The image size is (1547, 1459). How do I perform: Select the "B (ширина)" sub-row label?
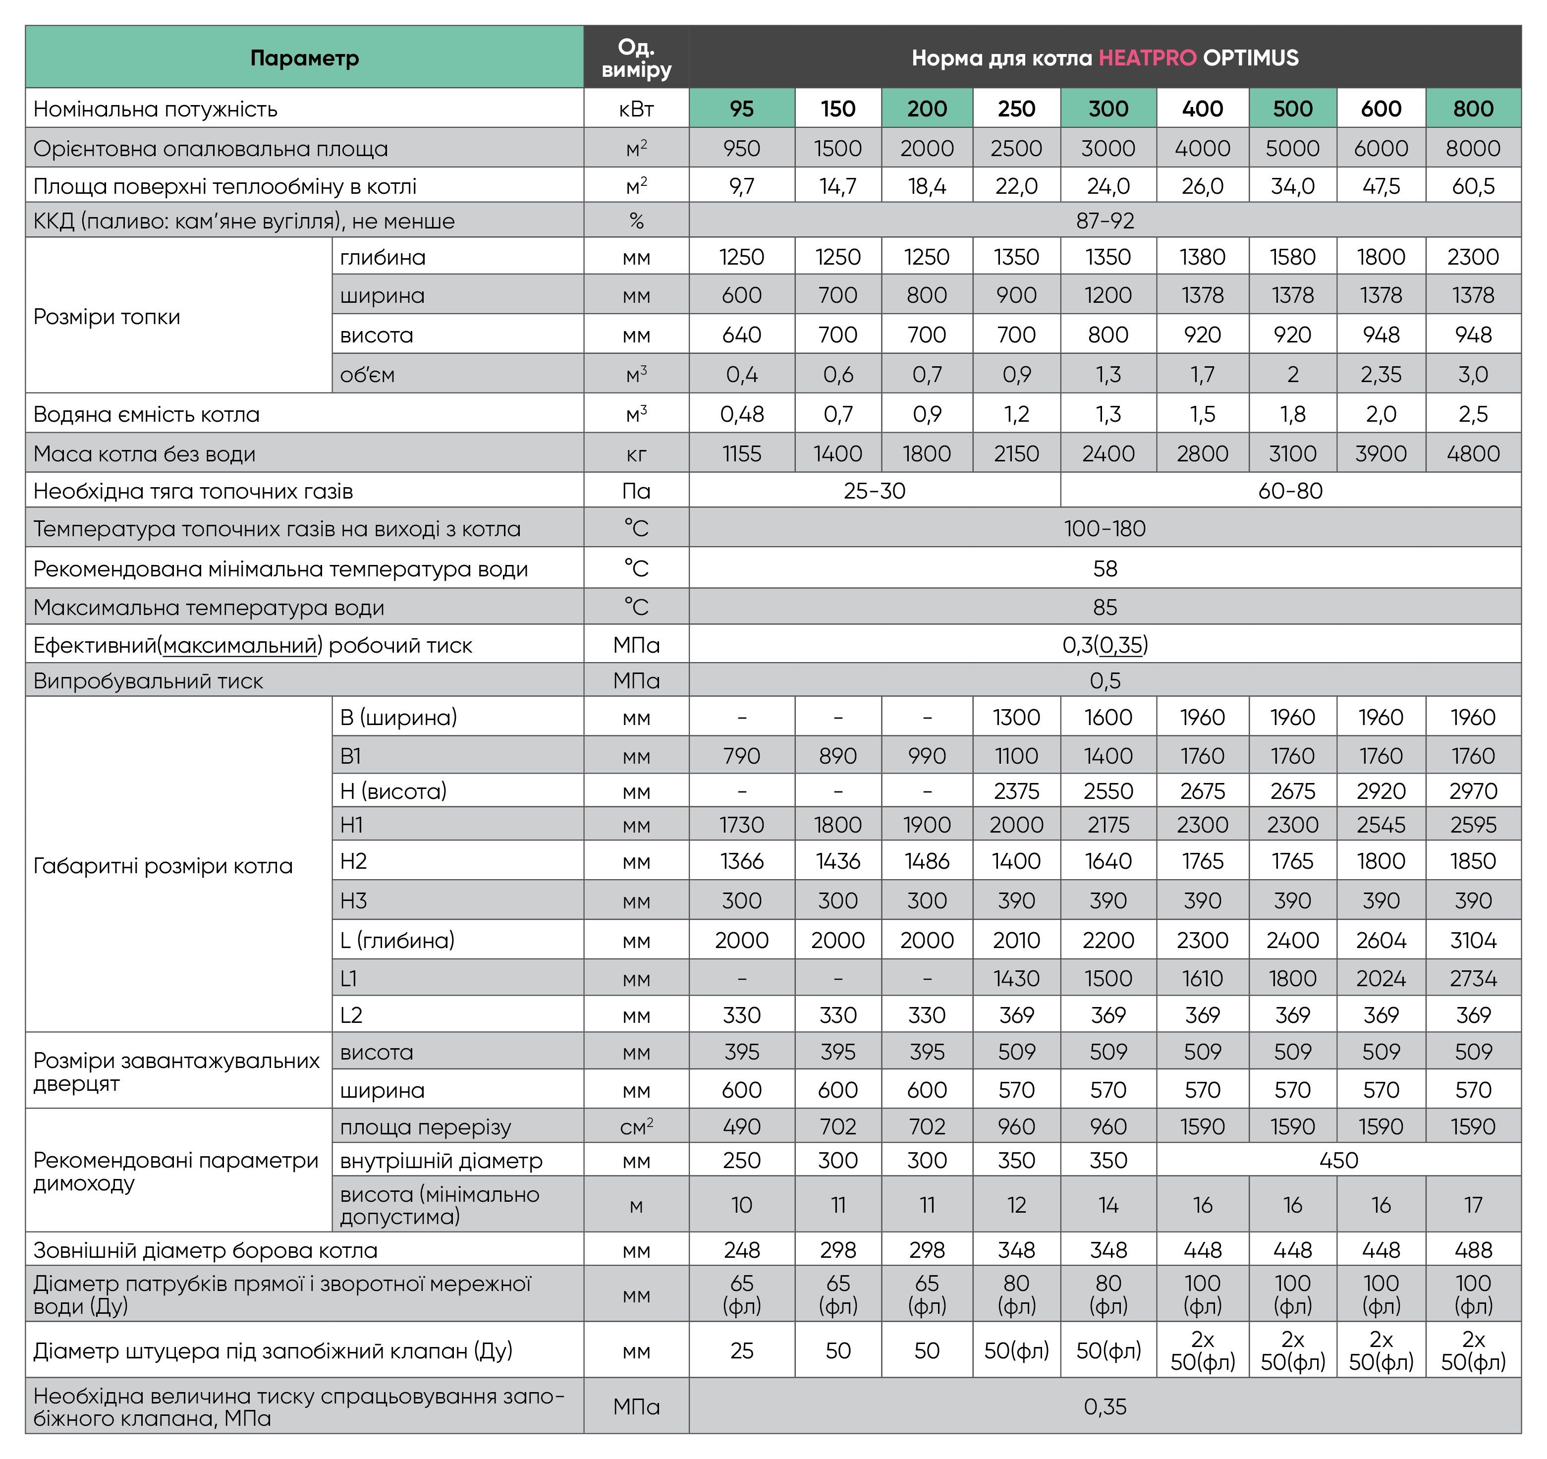point(398,717)
